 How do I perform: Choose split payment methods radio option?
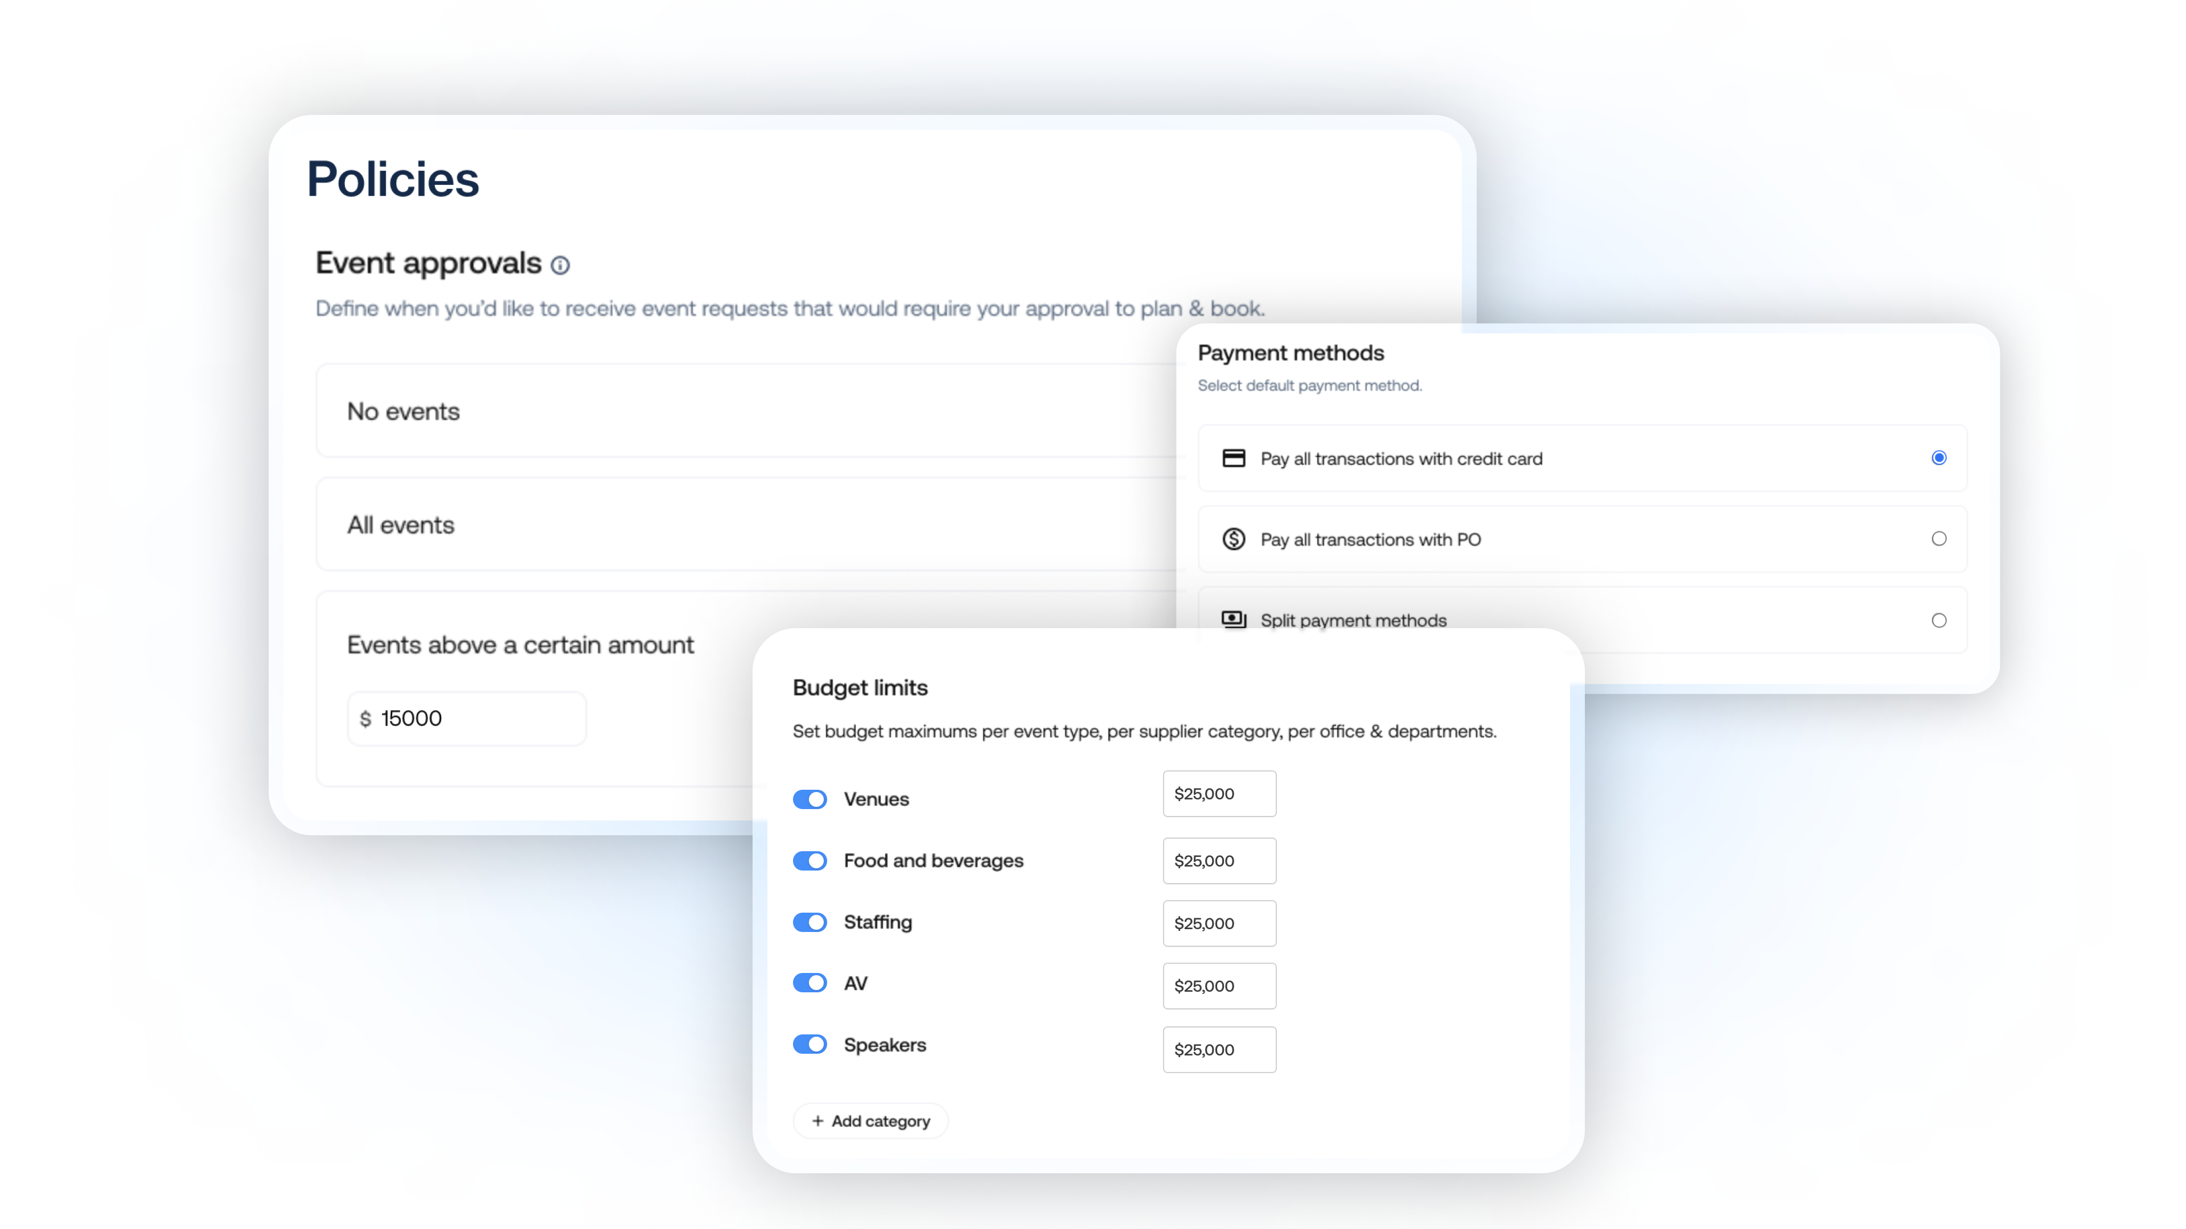pos(1938,620)
